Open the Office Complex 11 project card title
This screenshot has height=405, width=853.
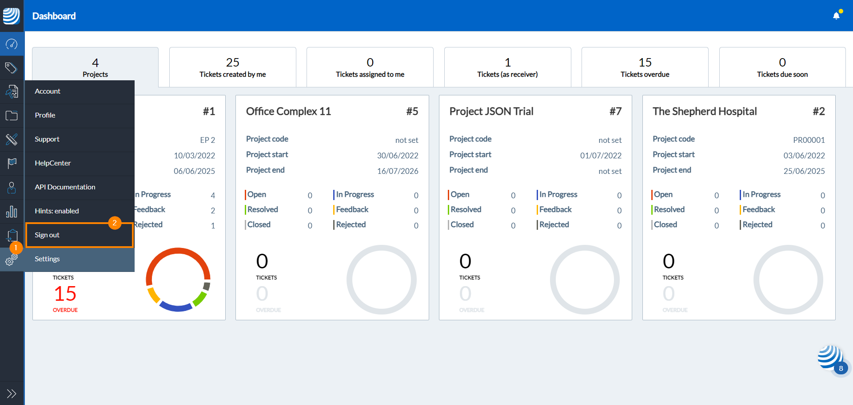288,111
